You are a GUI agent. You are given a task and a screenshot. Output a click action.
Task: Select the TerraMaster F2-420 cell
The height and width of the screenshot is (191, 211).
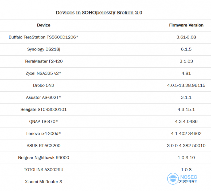pos(44,61)
